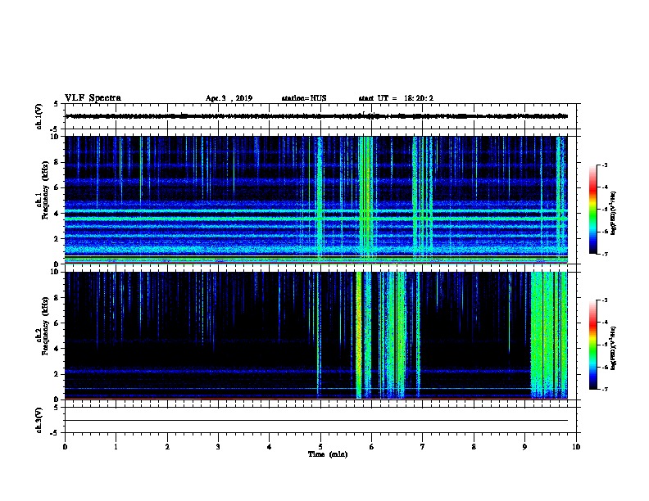Click the time axis tick label "2"
649x501 pixels.
pyautogui.click(x=167, y=447)
